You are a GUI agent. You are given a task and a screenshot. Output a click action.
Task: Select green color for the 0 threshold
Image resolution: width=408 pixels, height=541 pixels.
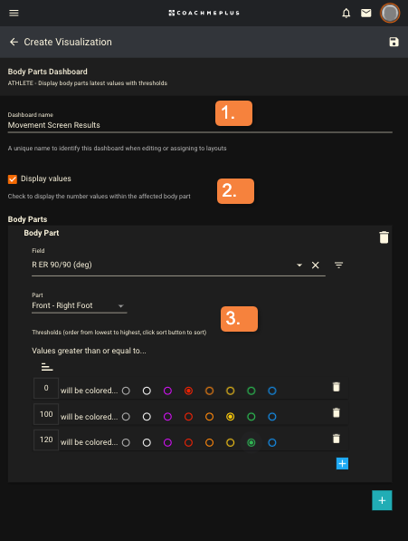pos(251,391)
